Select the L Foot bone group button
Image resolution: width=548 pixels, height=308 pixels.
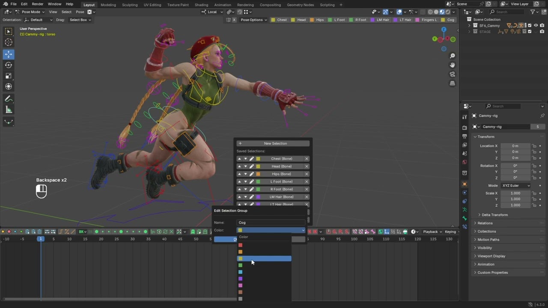coord(337,20)
